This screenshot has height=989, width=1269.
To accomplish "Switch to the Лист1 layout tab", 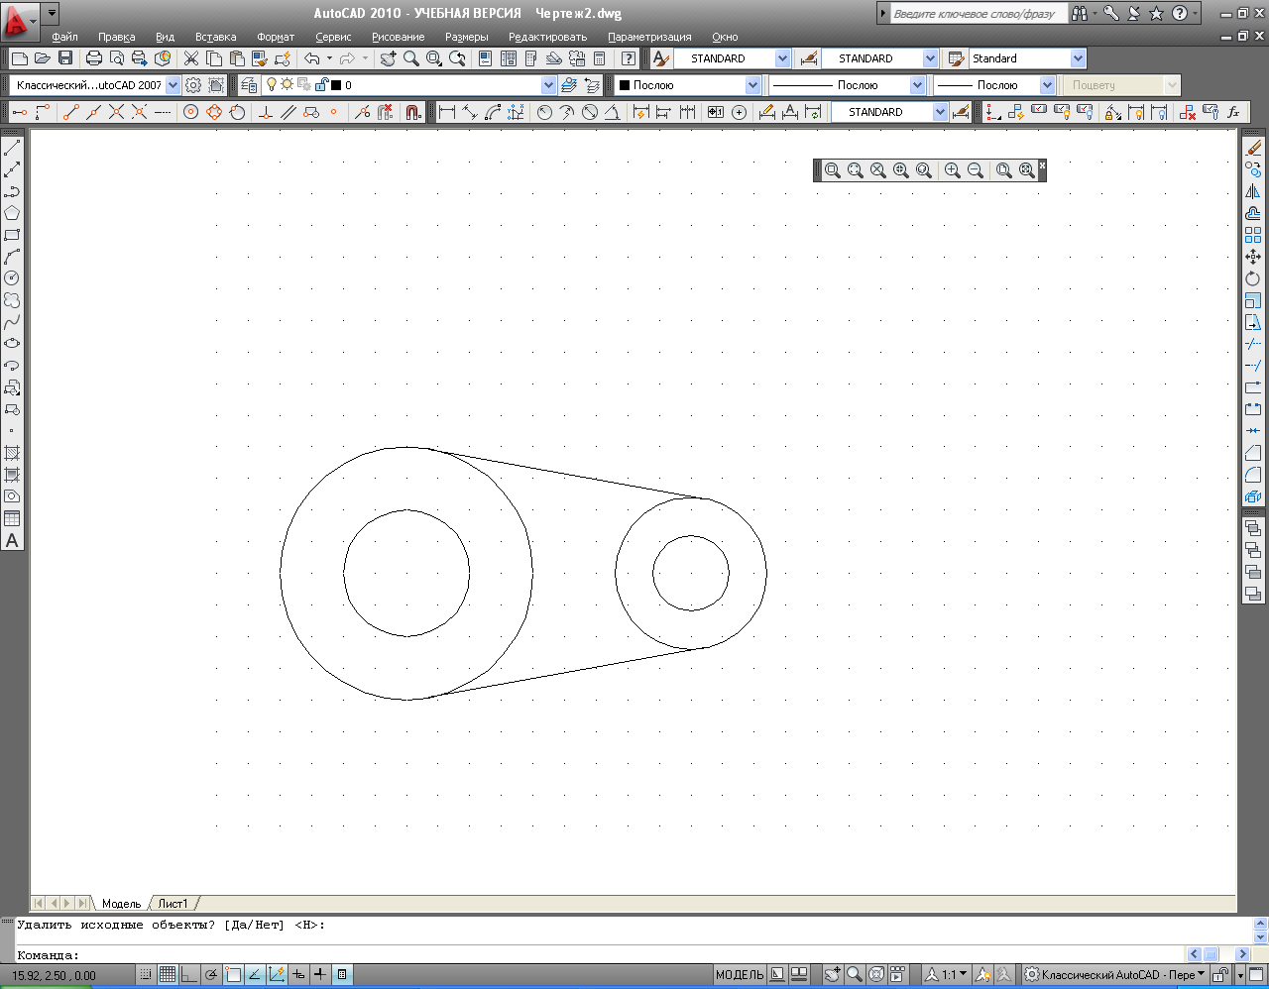I will pyautogui.click(x=173, y=904).
